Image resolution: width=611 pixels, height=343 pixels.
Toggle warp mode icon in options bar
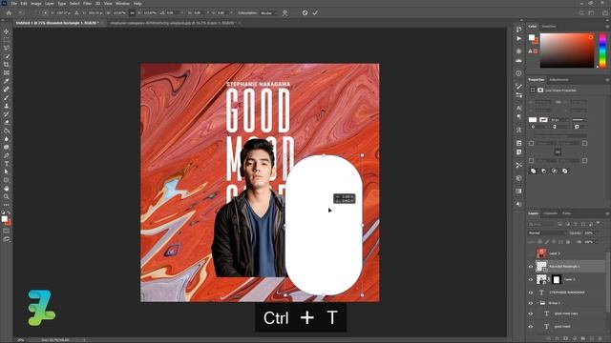tap(284, 12)
